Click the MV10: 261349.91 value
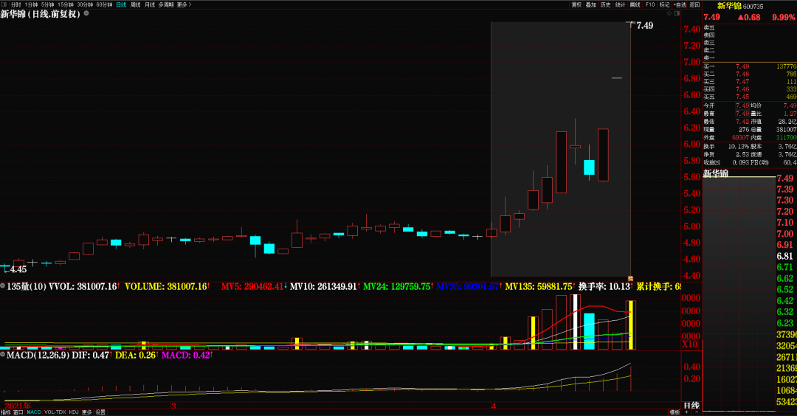The image size is (797, 416). 323,286
